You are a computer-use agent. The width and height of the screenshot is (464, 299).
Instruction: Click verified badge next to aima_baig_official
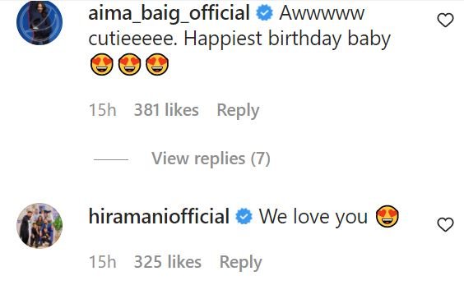(x=264, y=14)
